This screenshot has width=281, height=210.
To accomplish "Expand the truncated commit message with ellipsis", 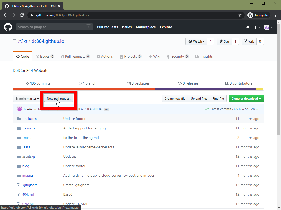I will (x=106, y=109).
